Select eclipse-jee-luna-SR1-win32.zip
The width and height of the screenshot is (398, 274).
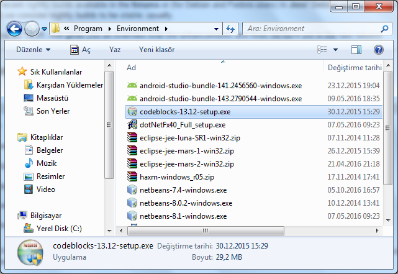189,138
